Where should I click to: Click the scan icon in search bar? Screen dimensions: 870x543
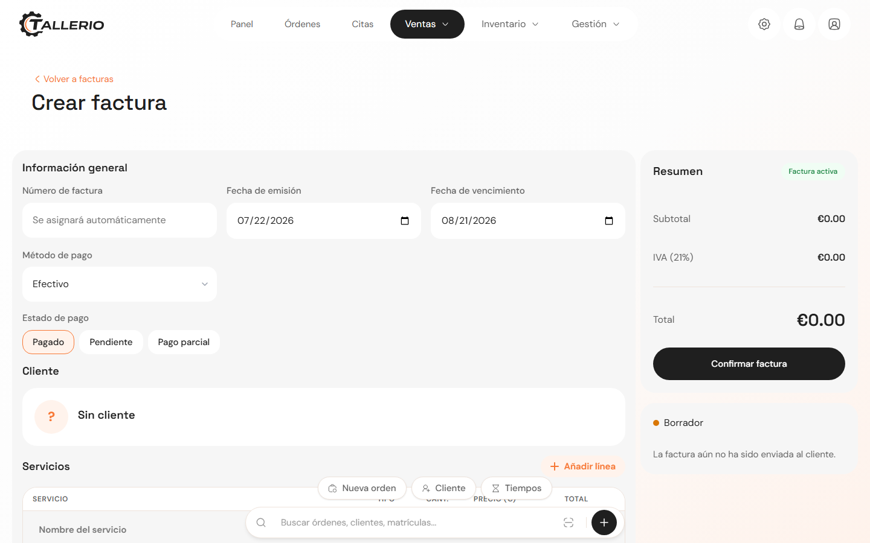[x=569, y=522]
